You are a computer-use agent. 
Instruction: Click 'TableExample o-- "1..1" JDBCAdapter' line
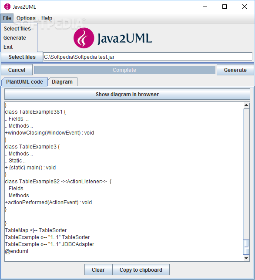(x=50, y=244)
